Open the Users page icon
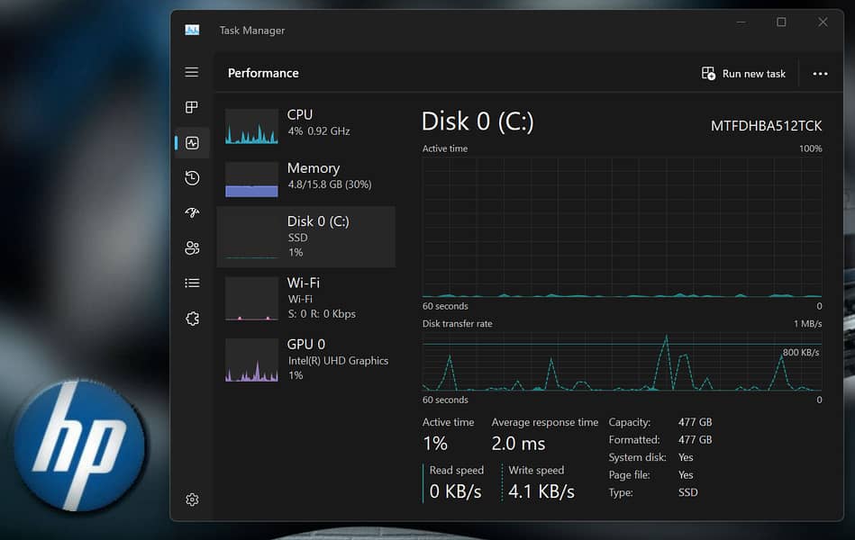This screenshot has width=855, height=540. click(192, 248)
